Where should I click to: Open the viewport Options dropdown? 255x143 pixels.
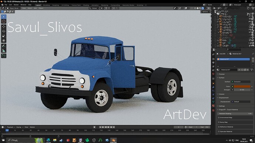coord(206,12)
